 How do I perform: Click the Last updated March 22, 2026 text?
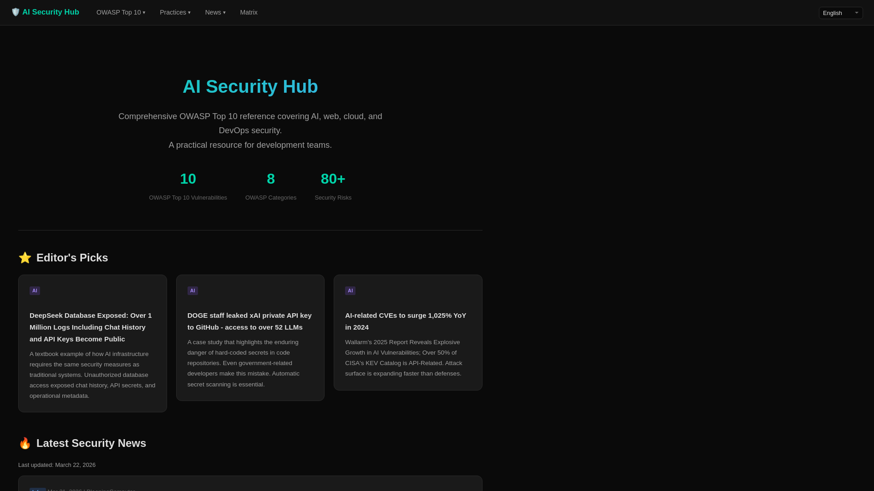[x=57, y=465]
